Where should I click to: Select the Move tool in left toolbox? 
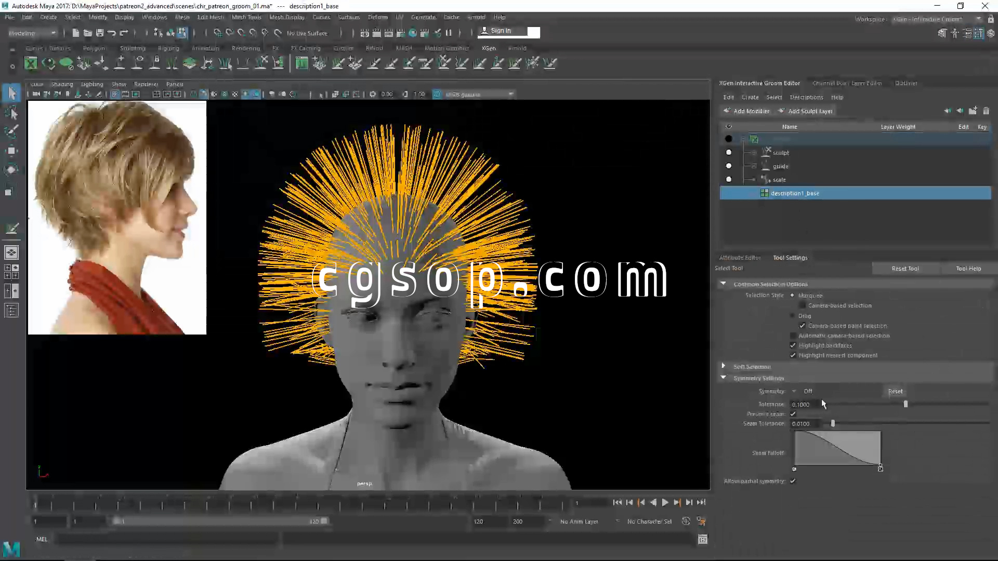tap(11, 151)
